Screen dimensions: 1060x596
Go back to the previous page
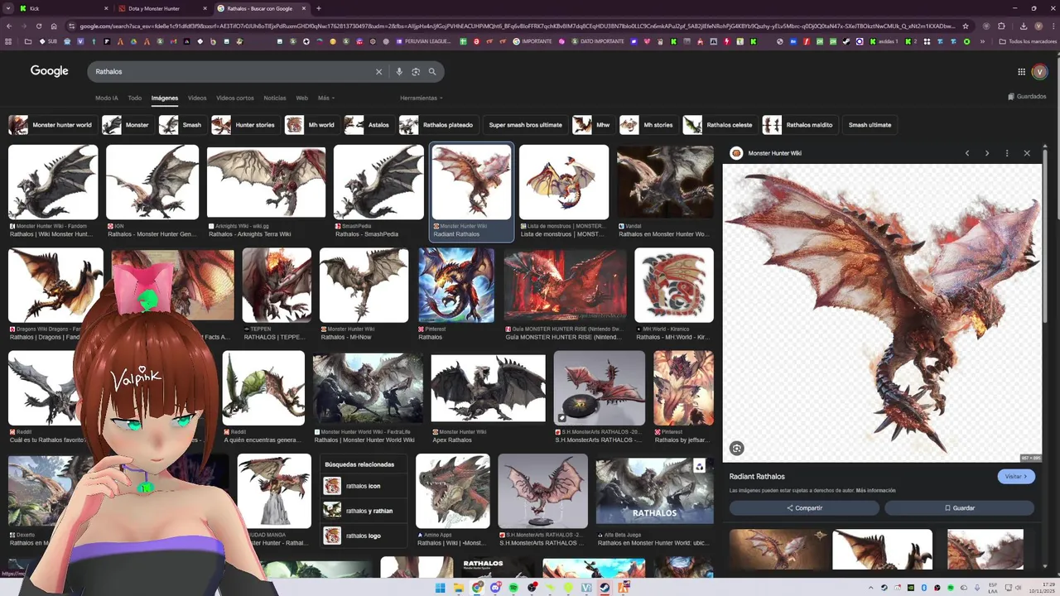tap(8, 26)
